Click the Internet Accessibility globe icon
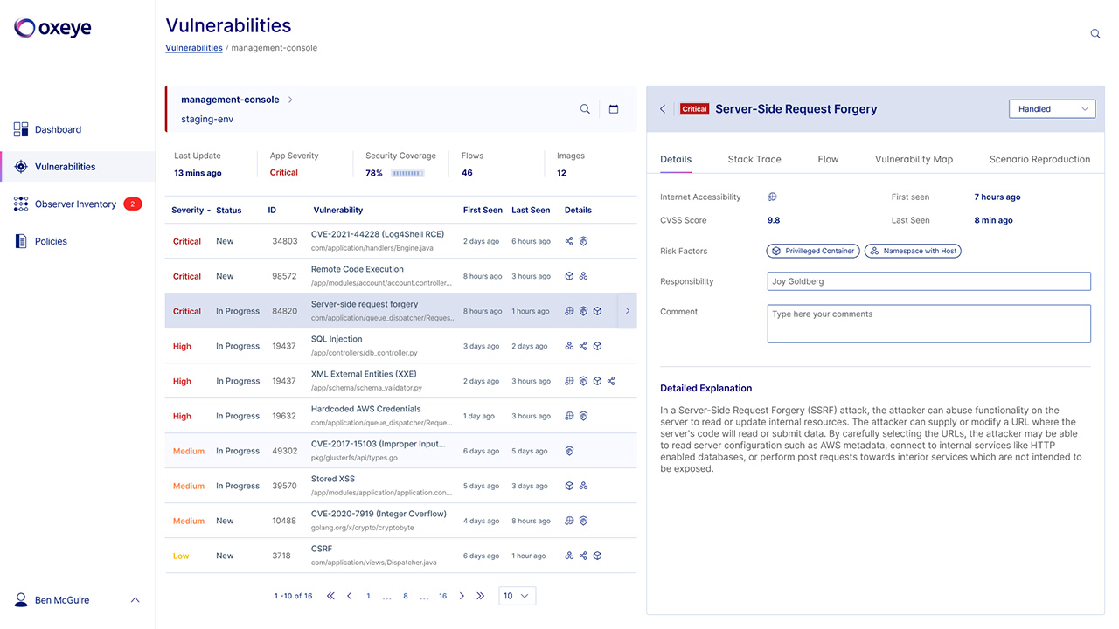1119x629 pixels. coord(772,197)
